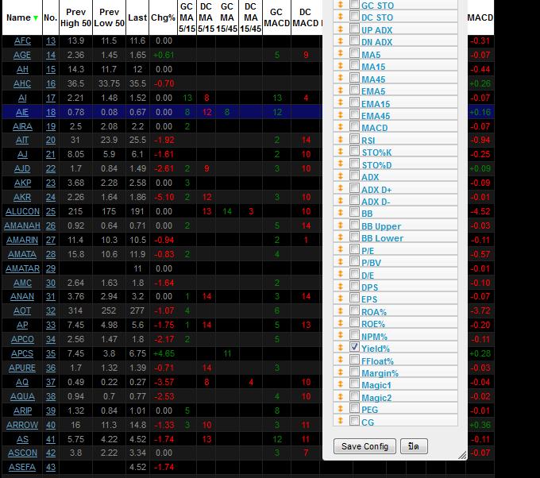Click the move icon beside NPM%
Viewport: 540px width, 478px height.
point(340,335)
